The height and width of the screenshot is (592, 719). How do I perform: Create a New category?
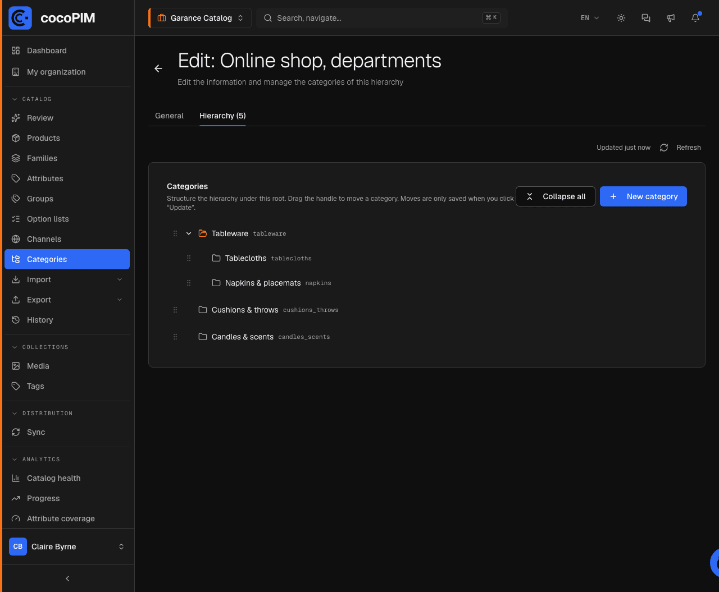643,196
